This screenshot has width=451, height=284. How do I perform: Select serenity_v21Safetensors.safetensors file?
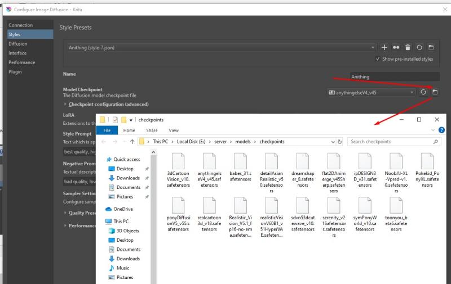click(334, 217)
